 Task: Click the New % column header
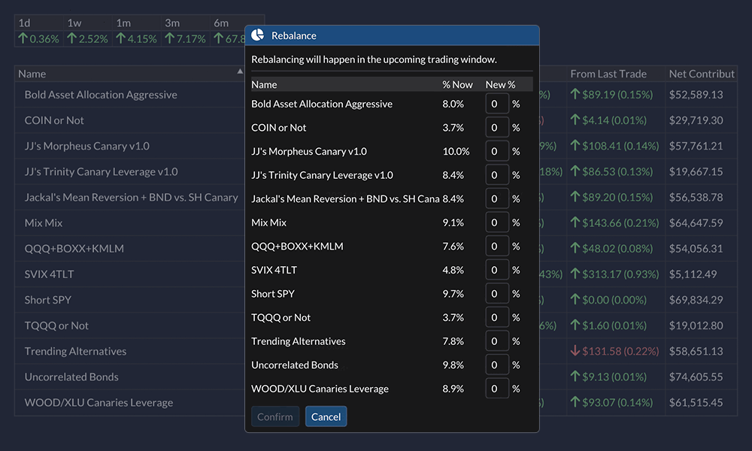[x=500, y=84]
